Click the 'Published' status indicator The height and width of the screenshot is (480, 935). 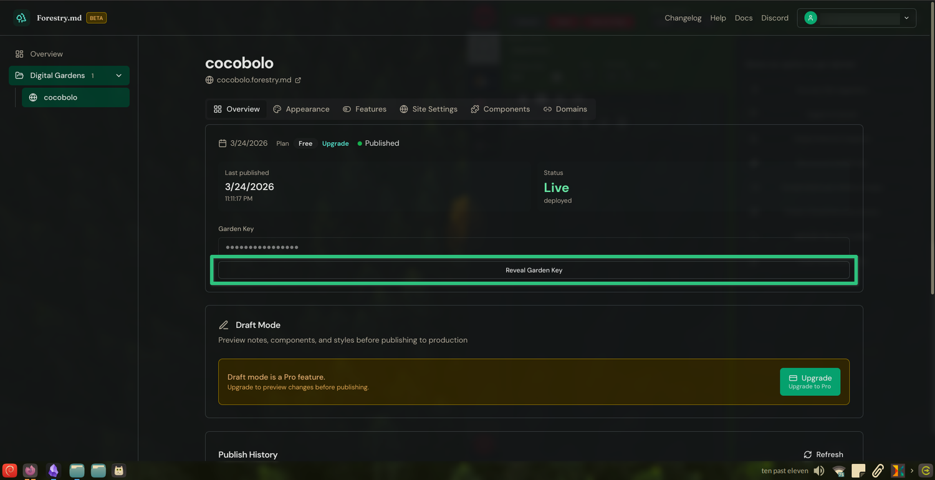click(x=378, y=143)
